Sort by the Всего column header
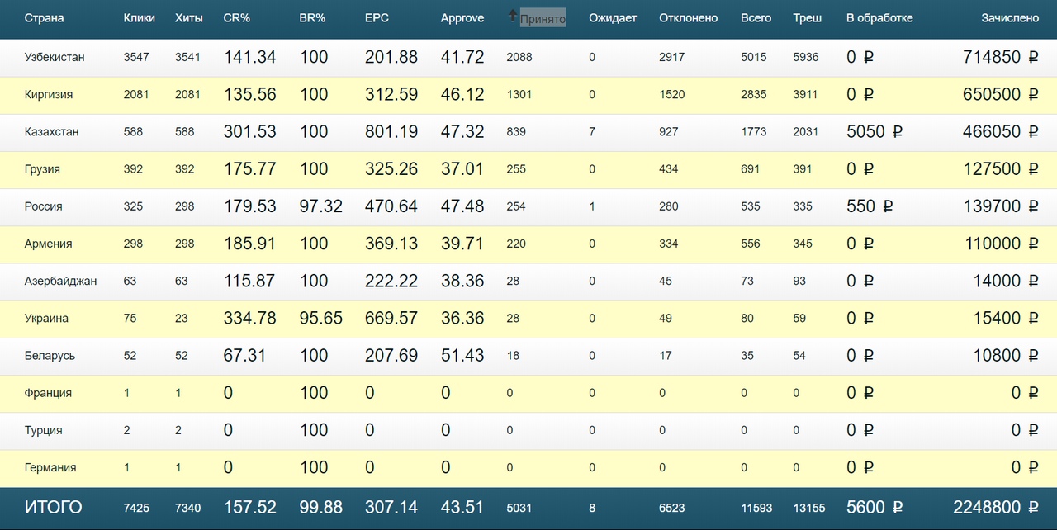Screen dimensions: 1057x530 [x=756, y=18]
